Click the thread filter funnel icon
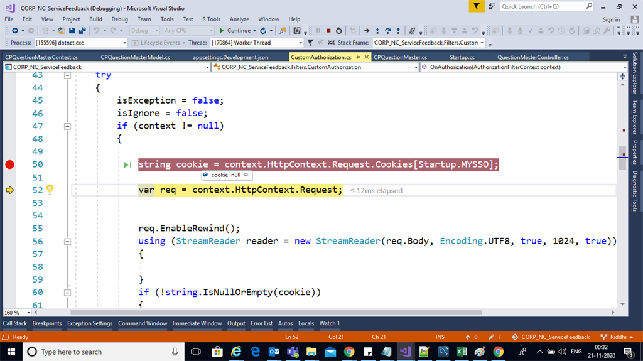643x361 pixels. click(310, 43)
